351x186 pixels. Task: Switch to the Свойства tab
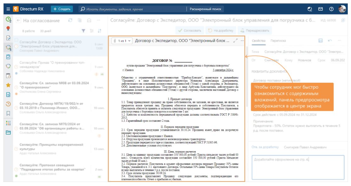[259, 41]
